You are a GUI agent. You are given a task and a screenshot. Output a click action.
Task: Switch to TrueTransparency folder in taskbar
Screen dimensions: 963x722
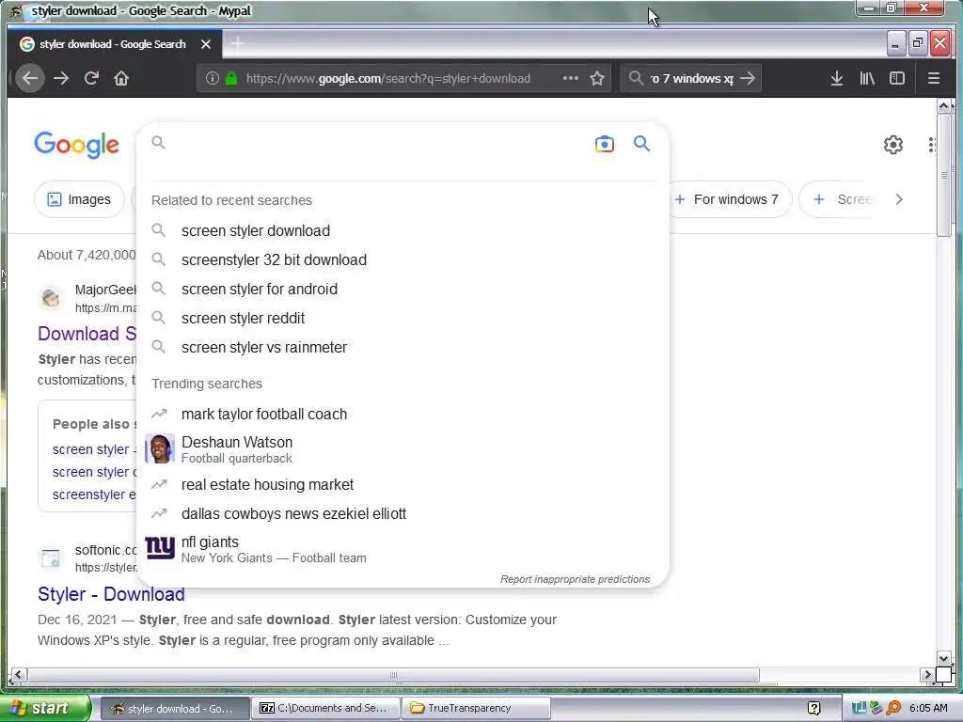(x=476, y=709)
